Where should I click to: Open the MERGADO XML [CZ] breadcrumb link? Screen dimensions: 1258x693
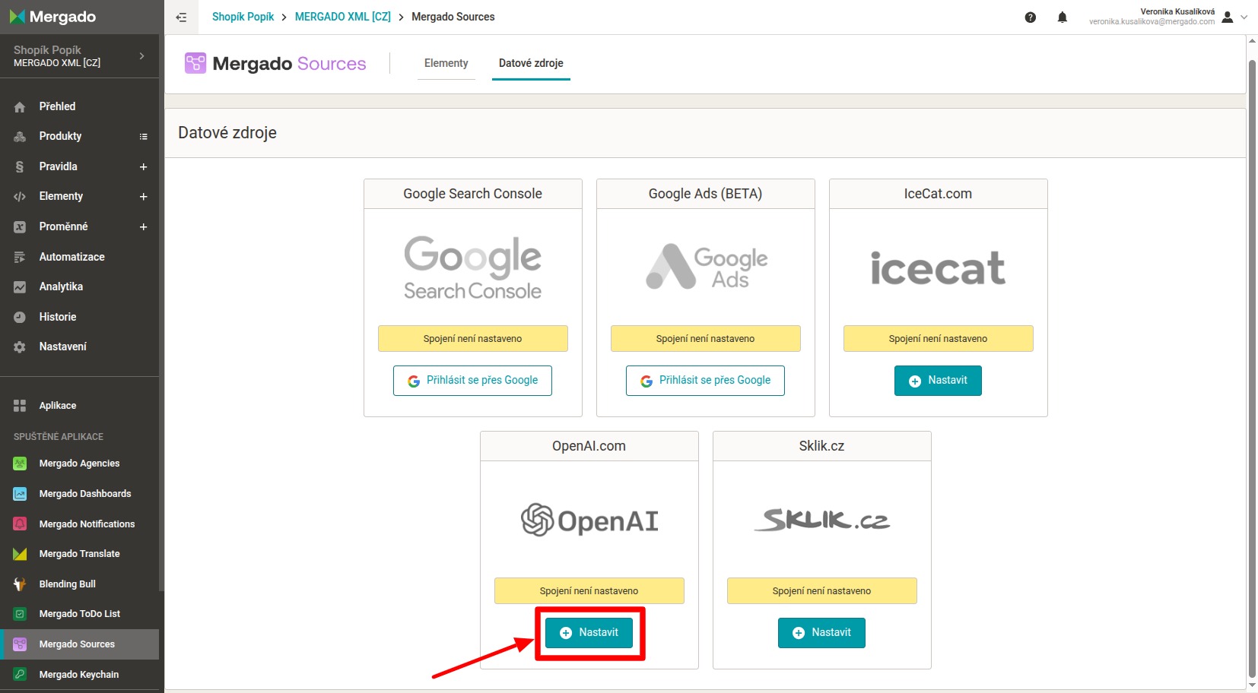(343, 17)
